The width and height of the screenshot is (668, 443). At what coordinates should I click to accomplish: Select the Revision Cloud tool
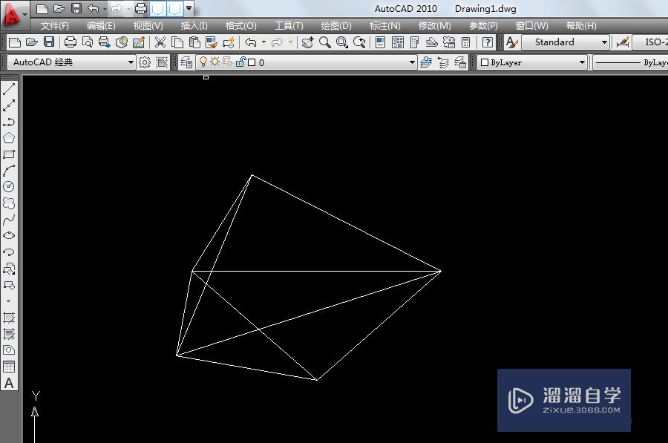tap(9, 203)
